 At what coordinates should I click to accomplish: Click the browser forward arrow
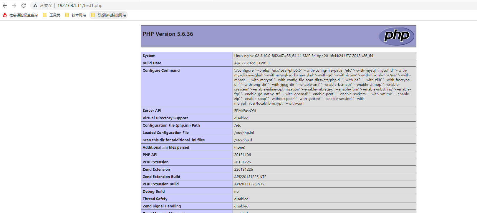[x=14, y=6]
